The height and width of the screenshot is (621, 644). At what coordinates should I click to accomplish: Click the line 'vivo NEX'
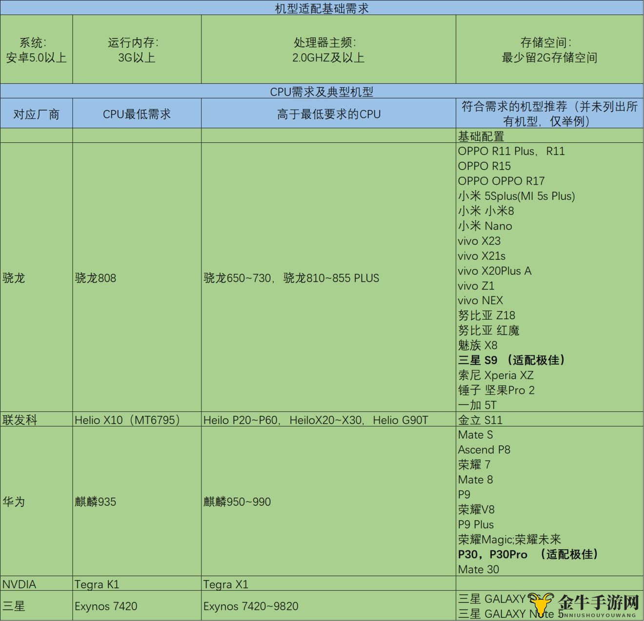point(480,300)
